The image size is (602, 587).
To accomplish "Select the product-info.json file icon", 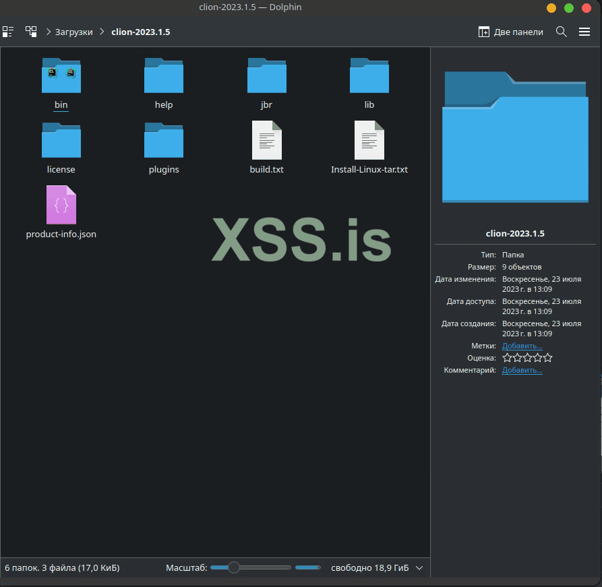I will pyautogui.click(x=61, y=205).
